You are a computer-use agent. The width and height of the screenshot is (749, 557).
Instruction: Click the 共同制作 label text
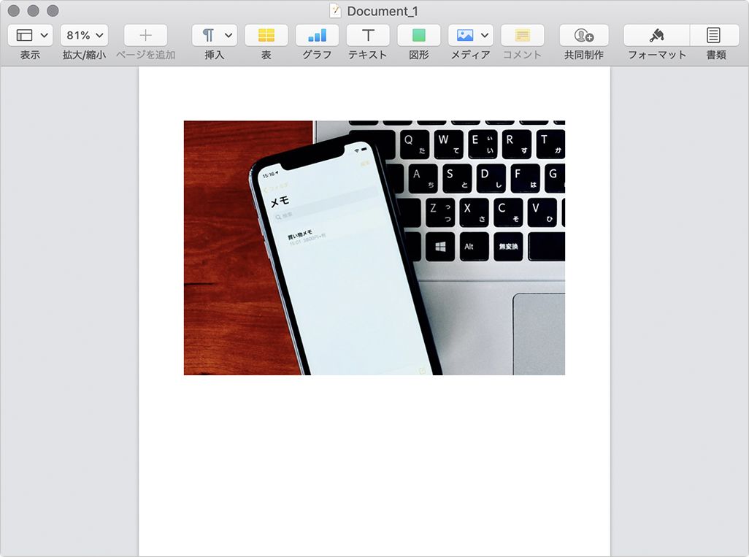coord(584,55)
